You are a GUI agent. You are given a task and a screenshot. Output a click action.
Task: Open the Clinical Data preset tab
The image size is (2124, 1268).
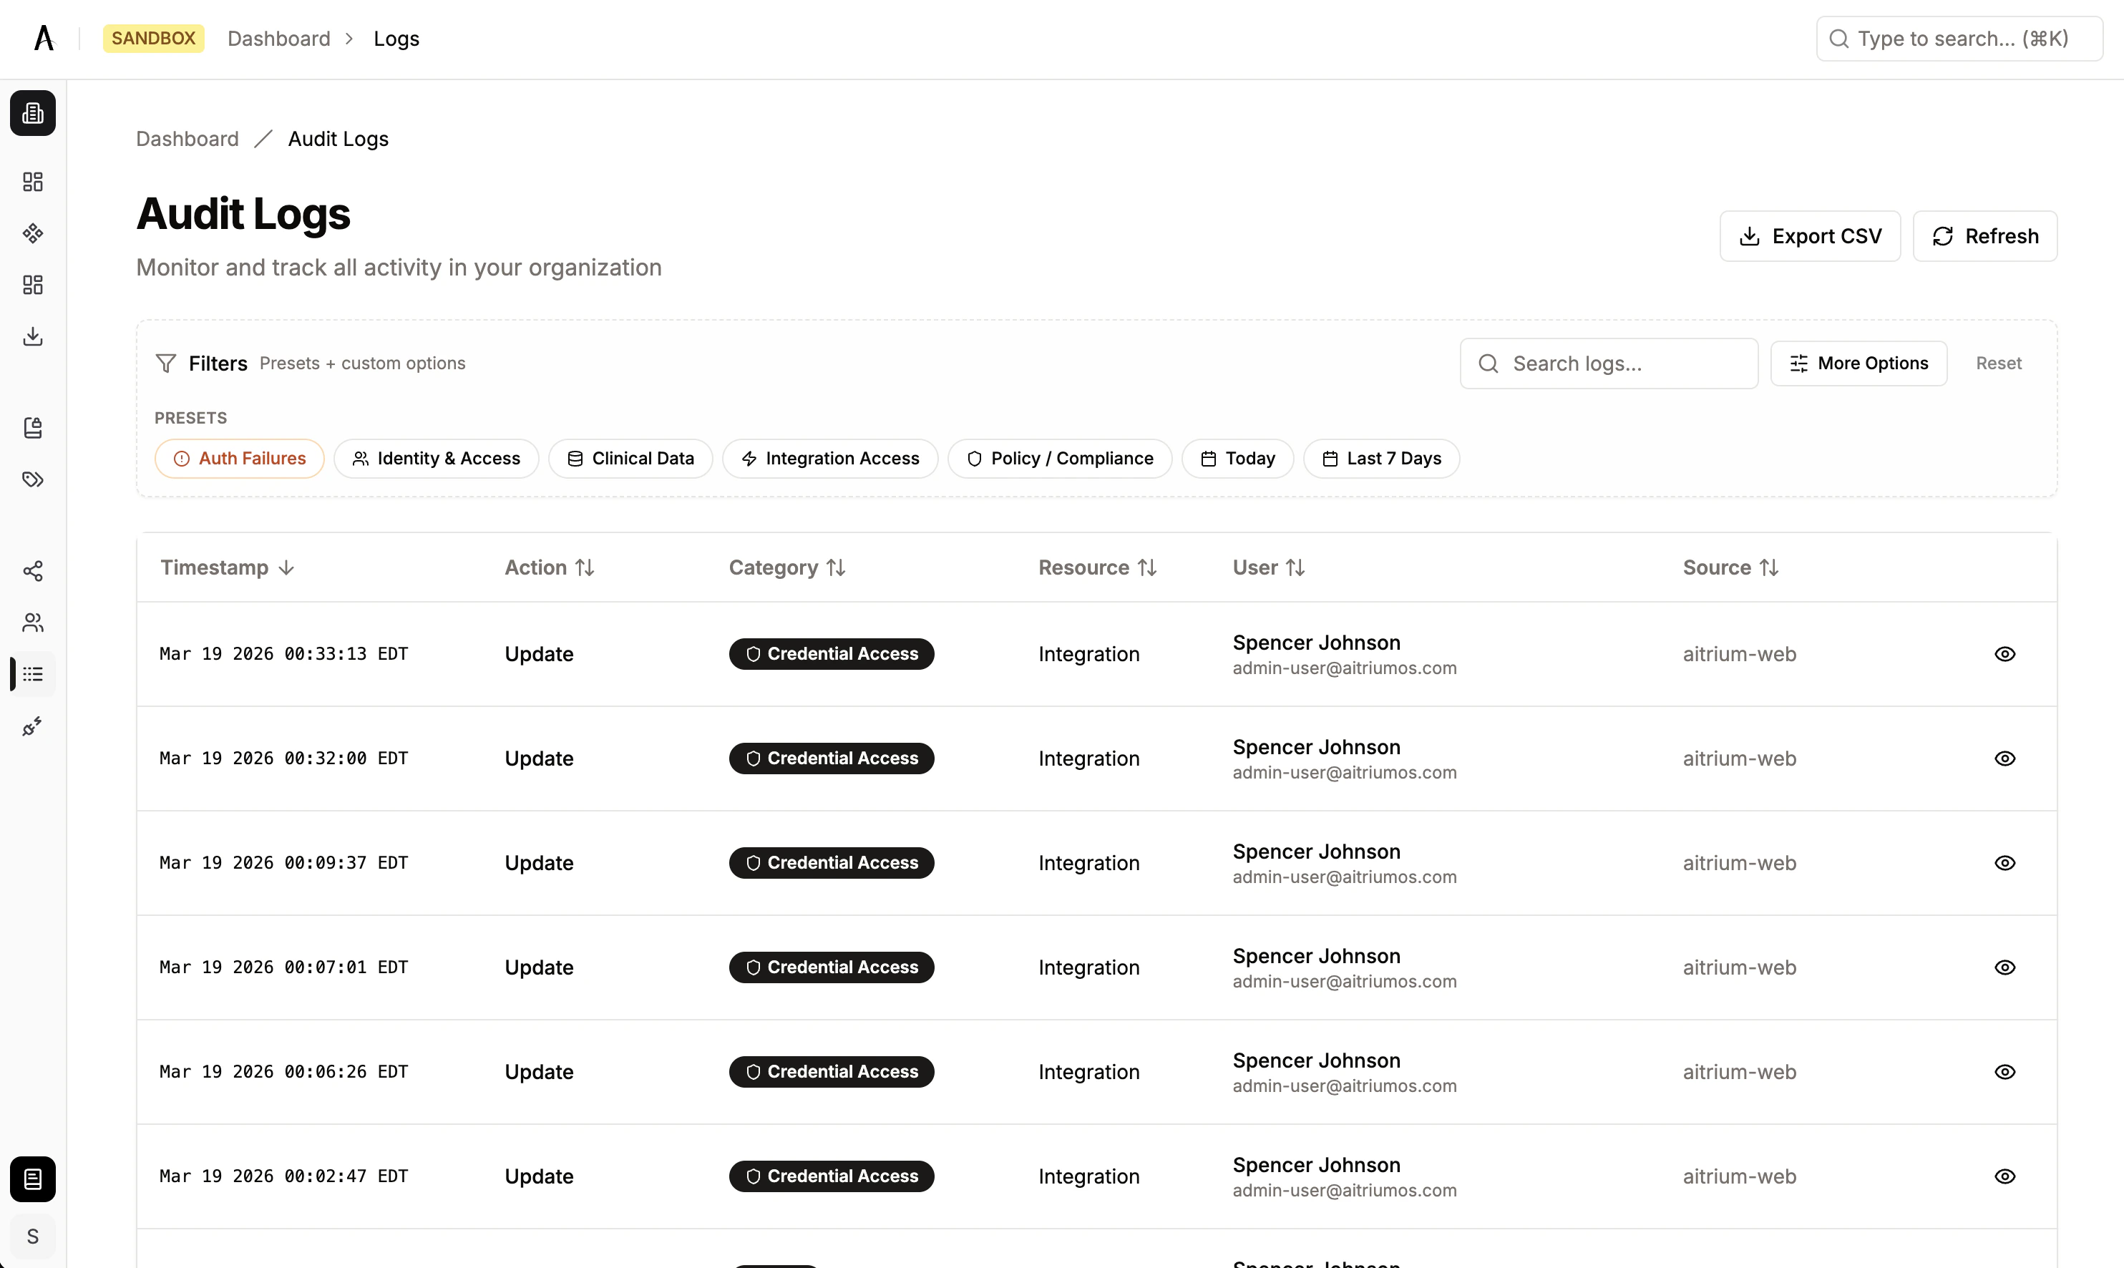tap(630, 458)
